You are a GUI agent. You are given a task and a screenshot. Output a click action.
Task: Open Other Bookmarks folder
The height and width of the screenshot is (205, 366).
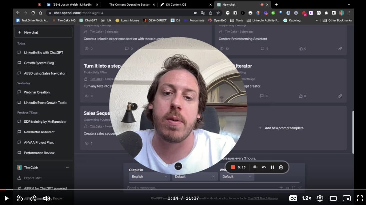[337, 20]
